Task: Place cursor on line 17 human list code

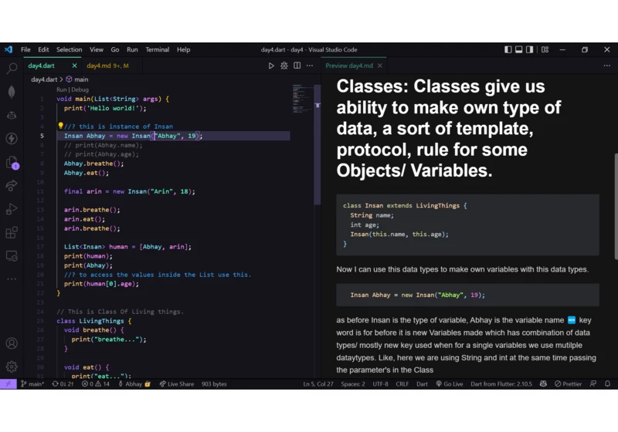Action: tap(127, 247)
